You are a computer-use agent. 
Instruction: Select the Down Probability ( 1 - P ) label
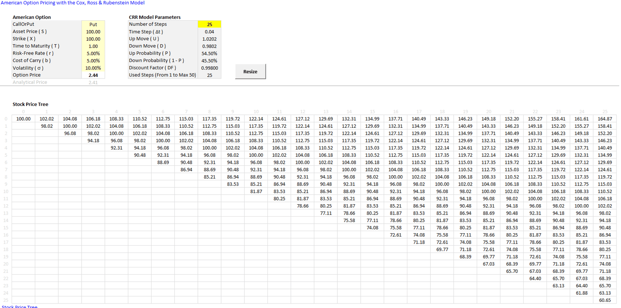[156, 61]
